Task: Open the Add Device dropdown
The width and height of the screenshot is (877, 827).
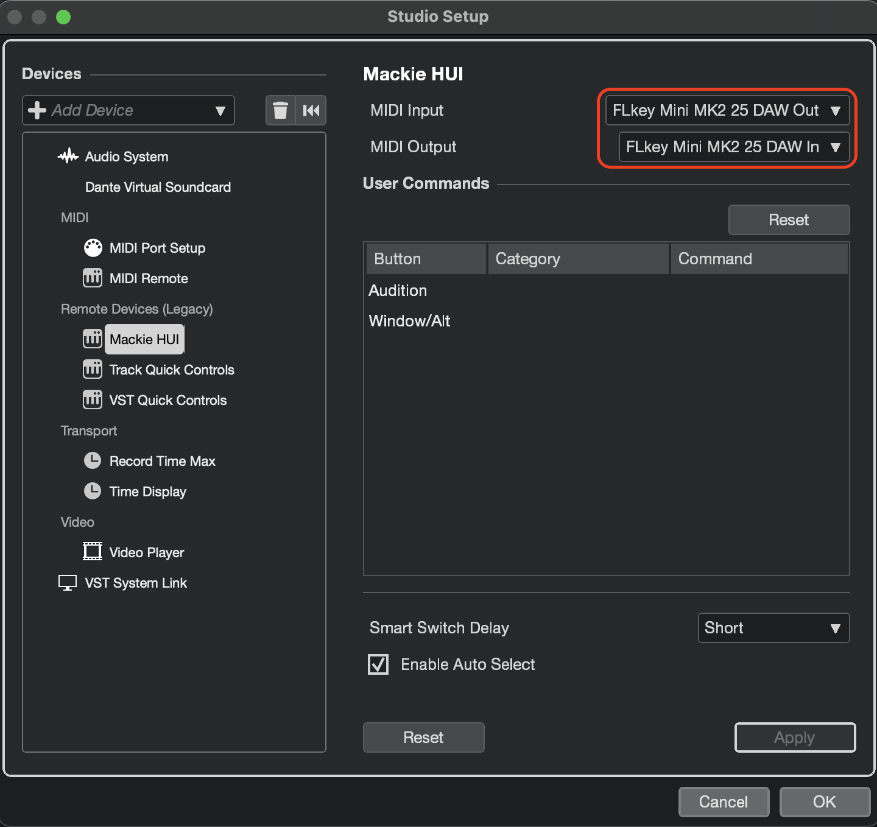Action: [x=129, y=110]
